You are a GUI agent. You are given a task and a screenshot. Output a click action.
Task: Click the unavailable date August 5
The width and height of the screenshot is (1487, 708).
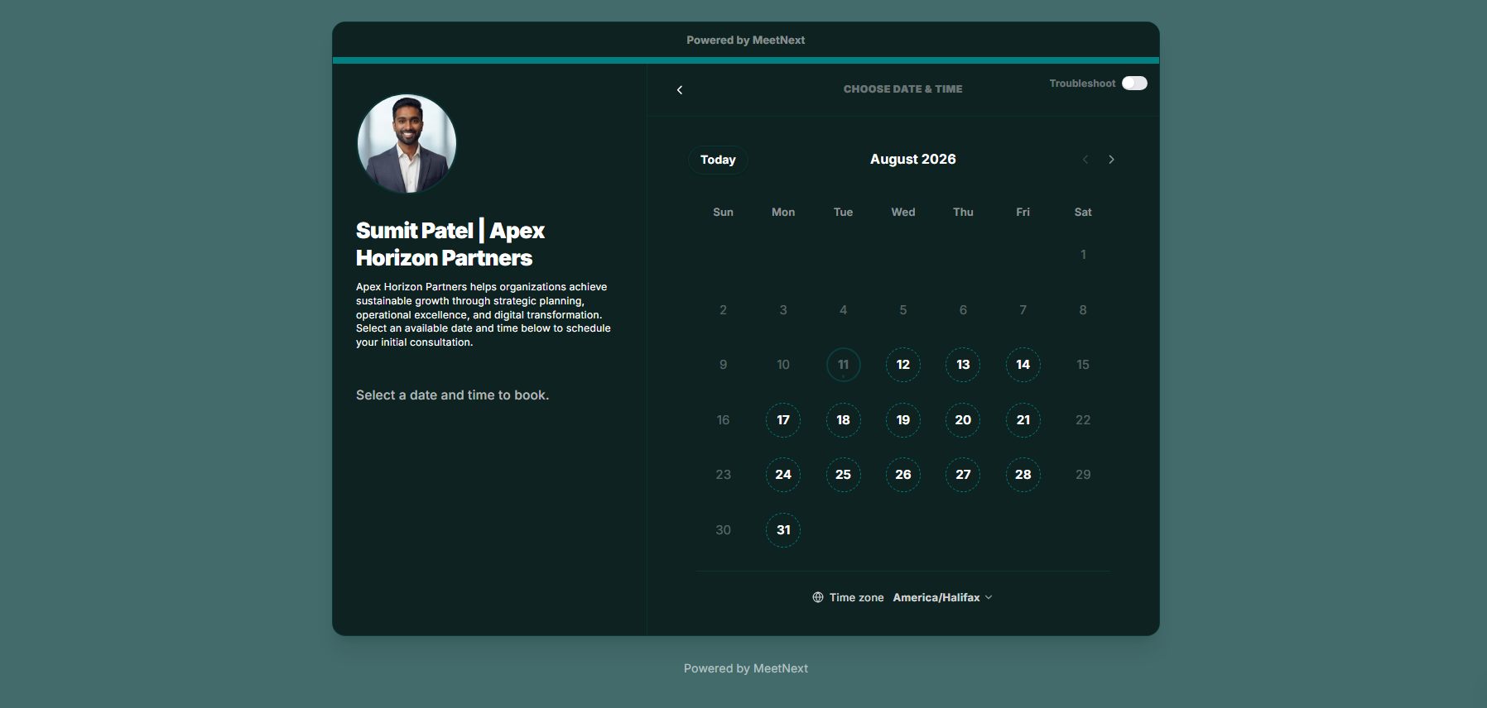[903, 310]
